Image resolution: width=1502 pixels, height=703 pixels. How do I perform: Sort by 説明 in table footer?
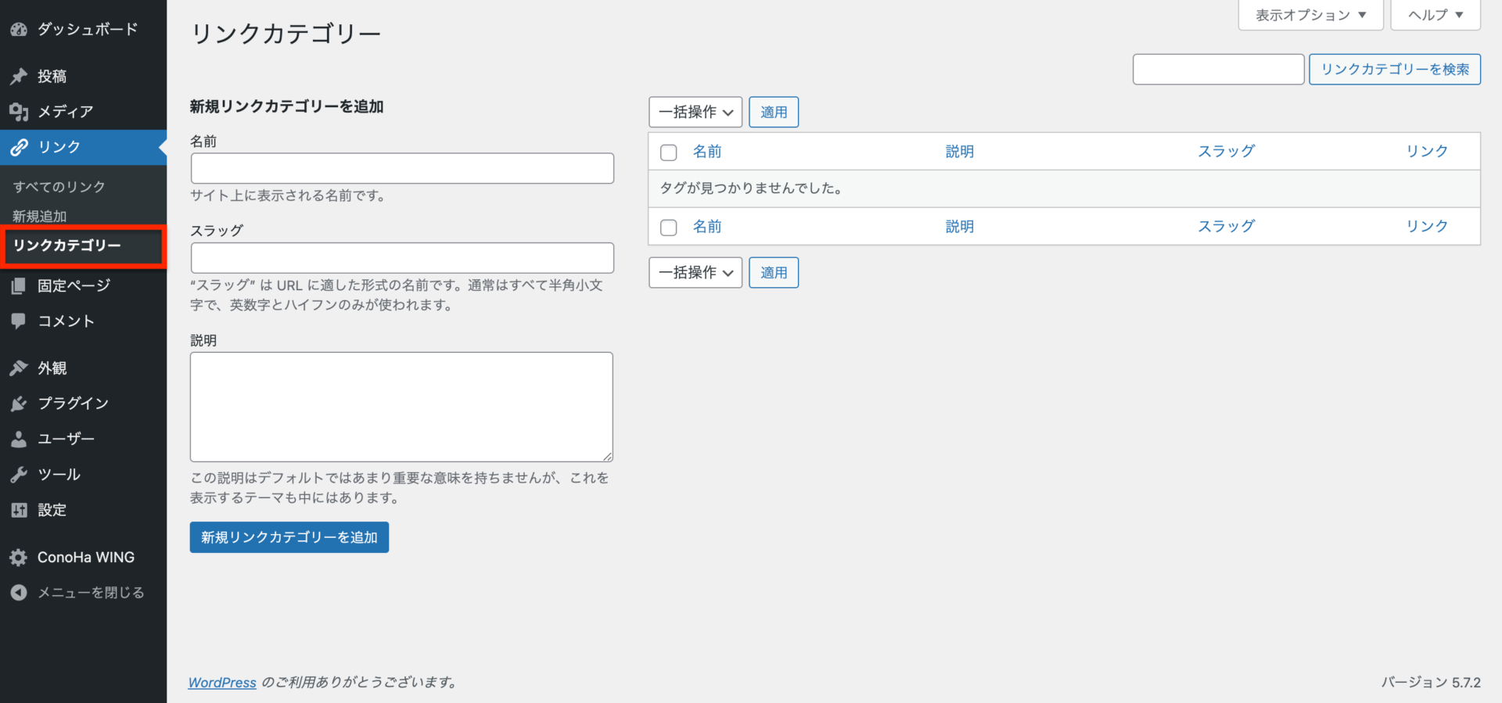click(x=960, y=227)
